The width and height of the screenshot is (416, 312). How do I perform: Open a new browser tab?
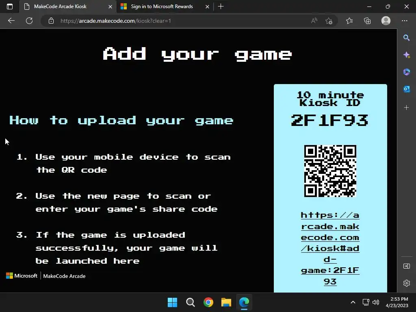[x=221, y=6]
